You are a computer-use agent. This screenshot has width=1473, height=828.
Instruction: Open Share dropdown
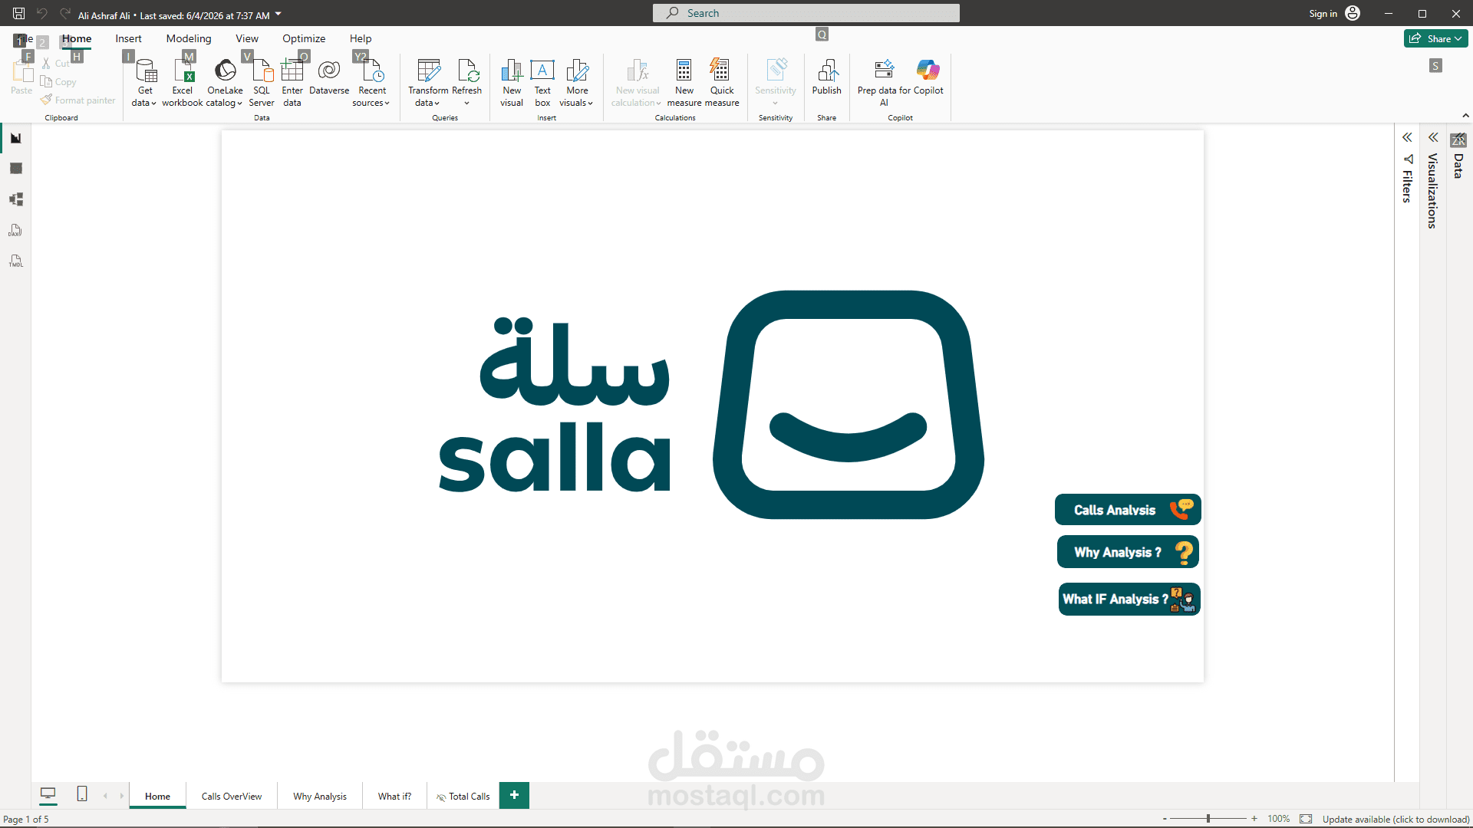1435,38
